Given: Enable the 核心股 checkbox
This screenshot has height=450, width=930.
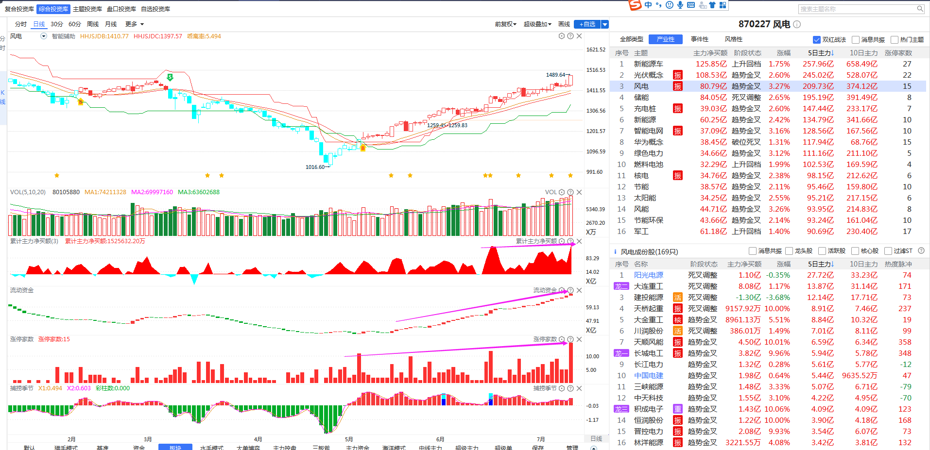Looking at the screenshot, I should (855, 251).
